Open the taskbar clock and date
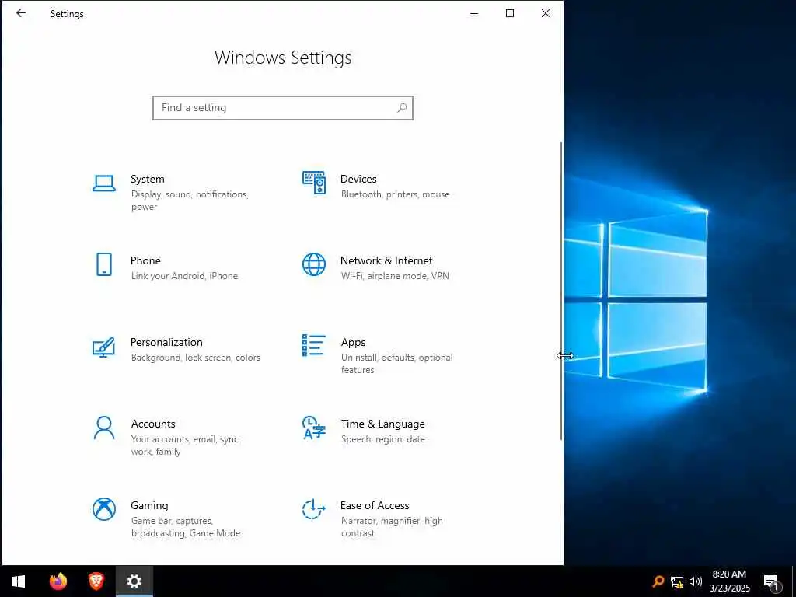 tap(729, 581)
